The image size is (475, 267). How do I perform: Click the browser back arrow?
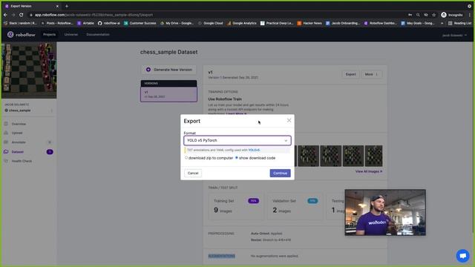pos(5,15)
